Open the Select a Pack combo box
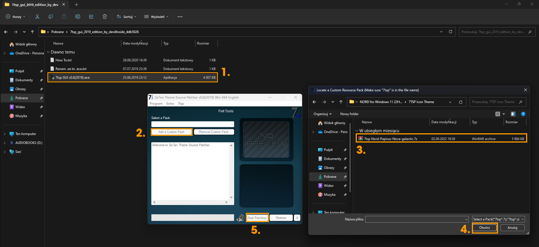This screenshot has height=247, width=539. [193, 124]
